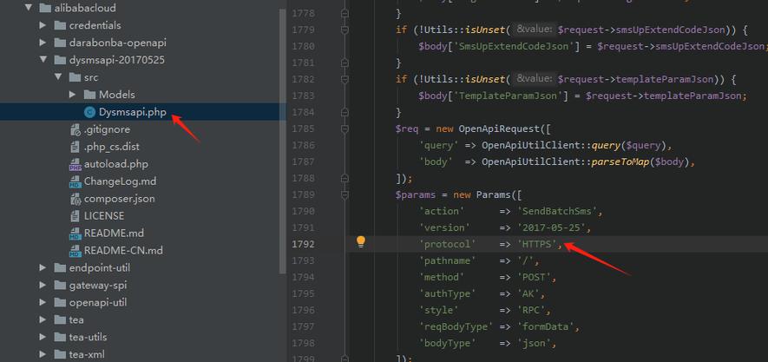
Task: Click the dysmsapi-20170525 folder icon
Action: tap(60, 60)
